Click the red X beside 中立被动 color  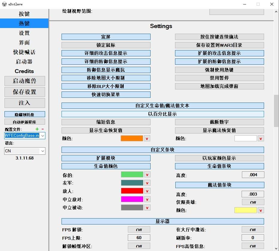click(x=147, y=207)
